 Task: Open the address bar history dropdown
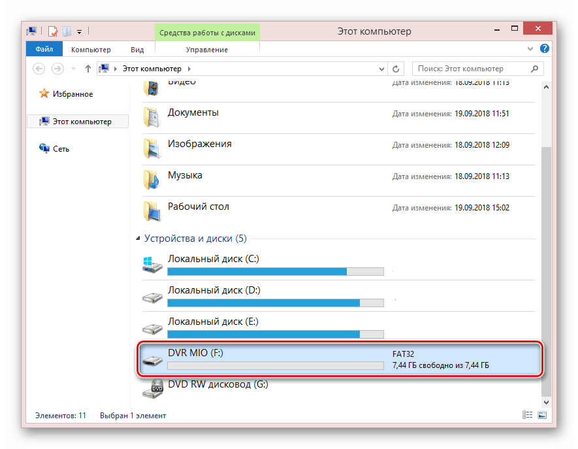coord(381,69)
